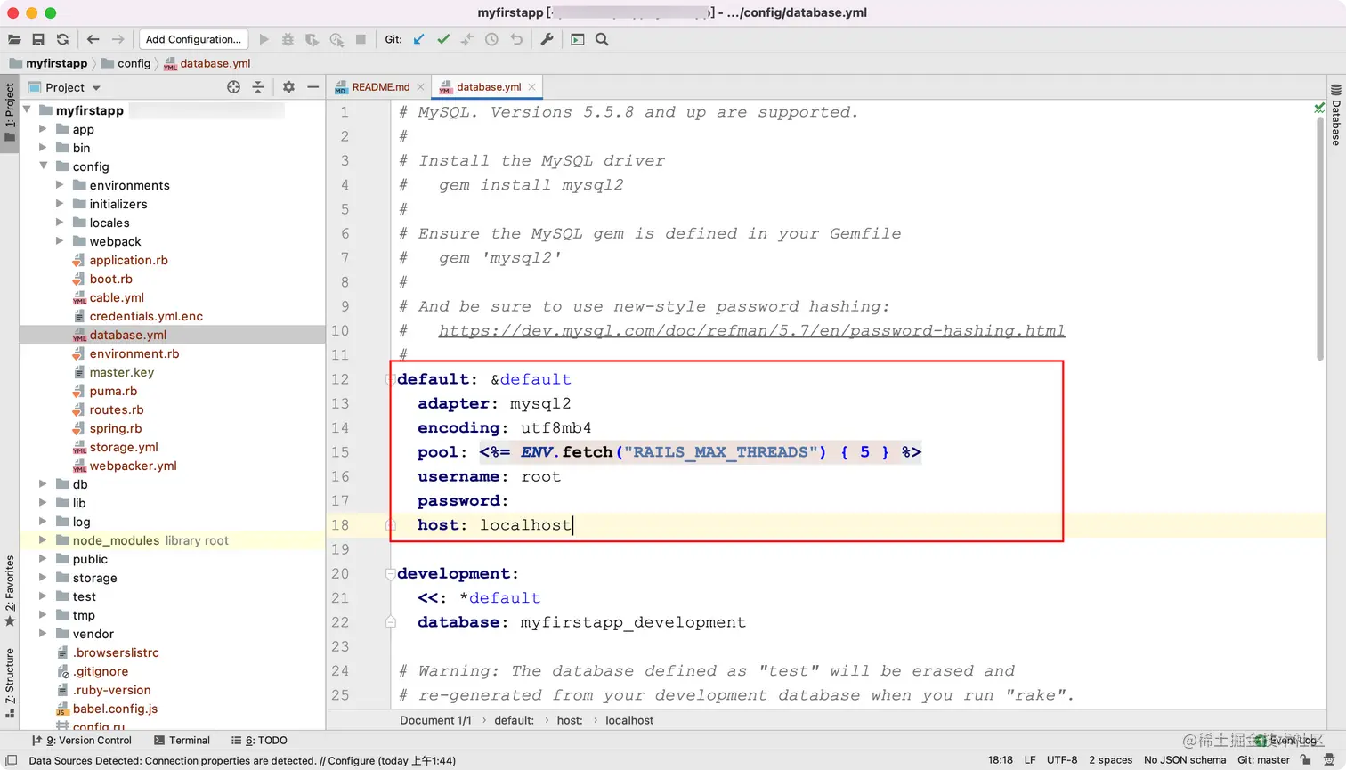Change the LF line separator
The image size is (1346, 770).
tap(1030, 760)
